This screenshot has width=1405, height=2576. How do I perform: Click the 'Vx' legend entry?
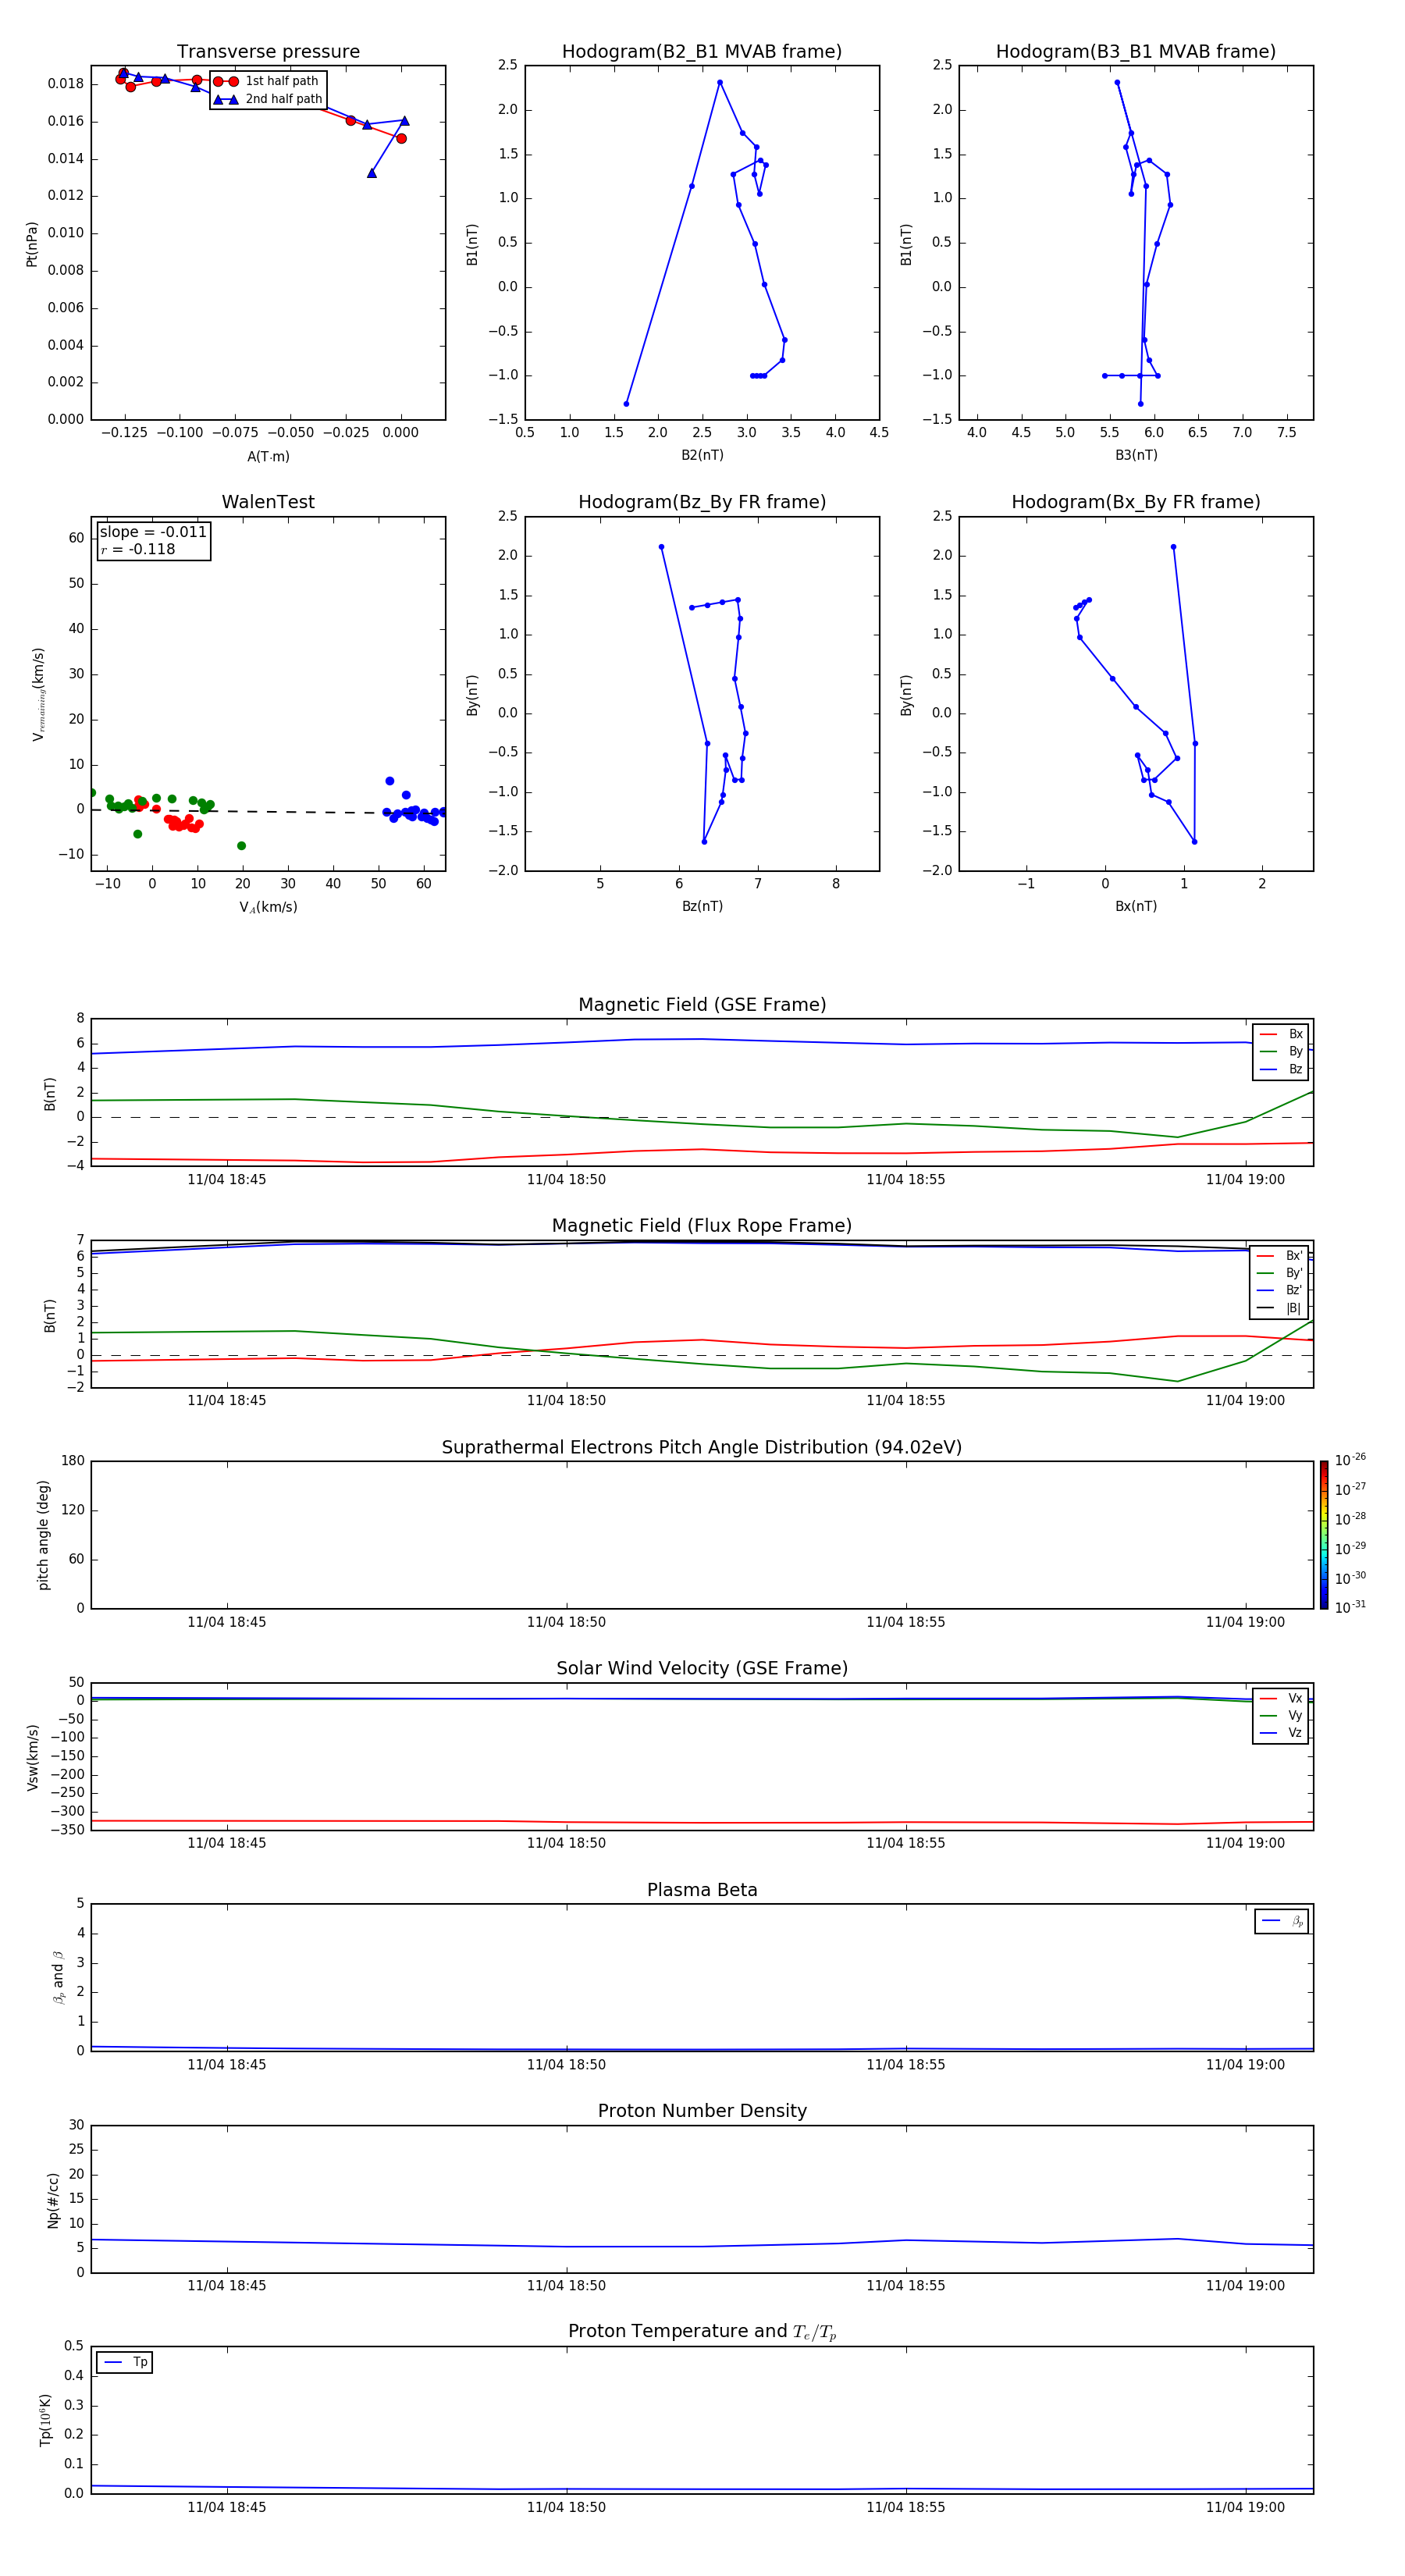1281,1698
